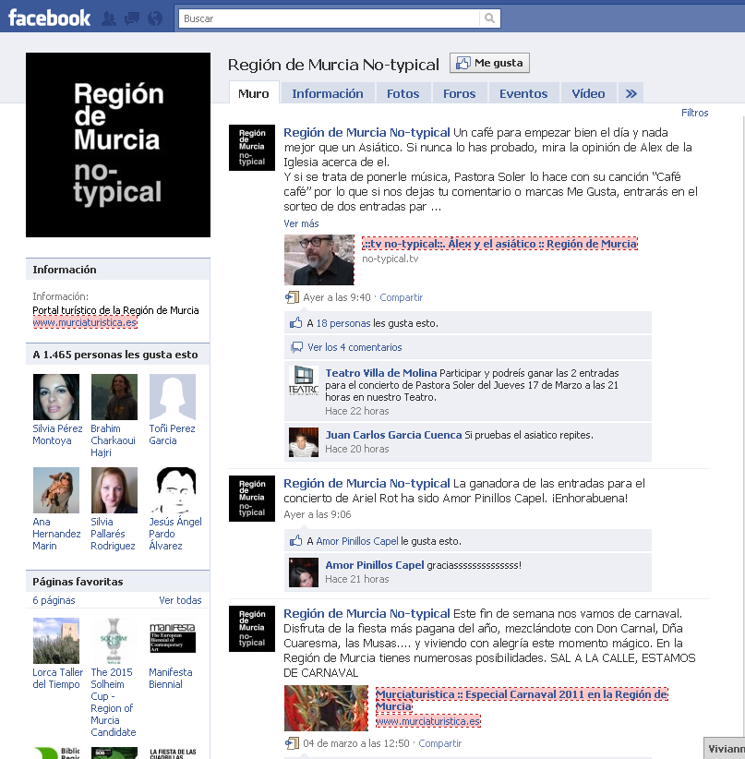Click Compartir under the asiático post
Viewport: 745px width, 759px height.
(401, 297)
